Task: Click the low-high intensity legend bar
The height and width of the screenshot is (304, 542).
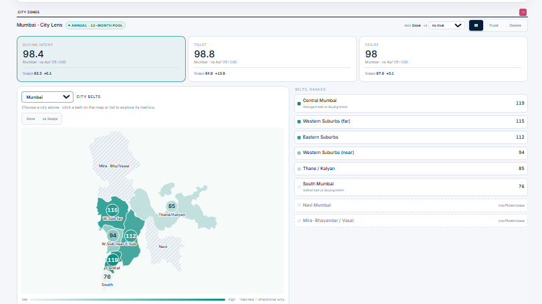Action: point(128,299)
